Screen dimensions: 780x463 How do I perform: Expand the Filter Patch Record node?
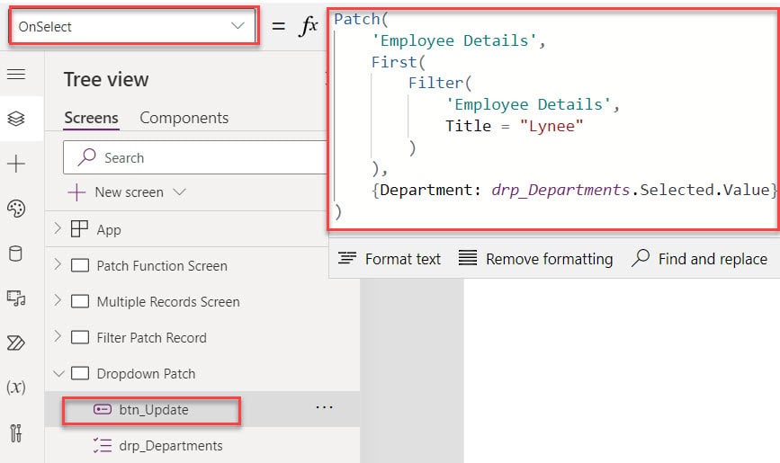pos(58,336)
